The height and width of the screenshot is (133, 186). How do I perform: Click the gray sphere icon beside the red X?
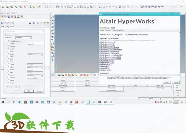coord(85,75)
